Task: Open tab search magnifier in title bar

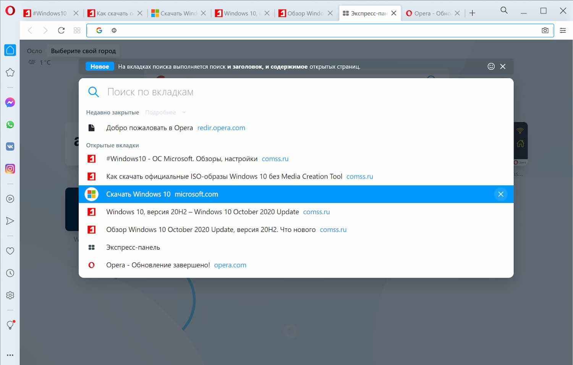Action: click(504, 10)
